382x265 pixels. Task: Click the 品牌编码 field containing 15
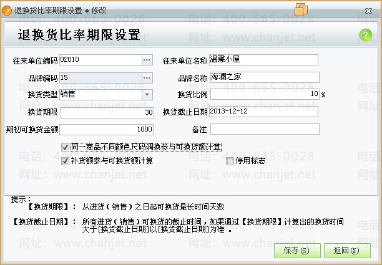(100, 77)
